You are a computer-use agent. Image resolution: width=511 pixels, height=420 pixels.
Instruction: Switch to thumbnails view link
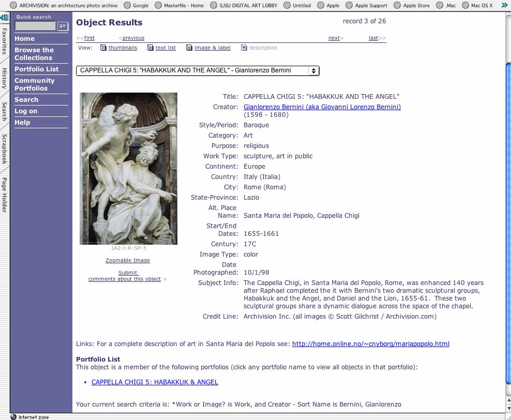click(123, 48)
